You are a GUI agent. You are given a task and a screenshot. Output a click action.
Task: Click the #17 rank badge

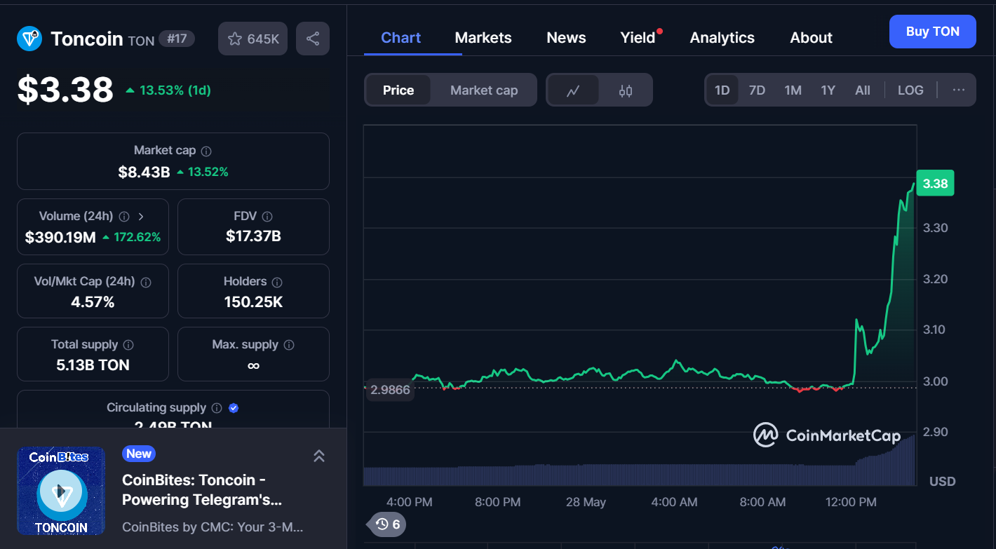[x=177, y=39]
